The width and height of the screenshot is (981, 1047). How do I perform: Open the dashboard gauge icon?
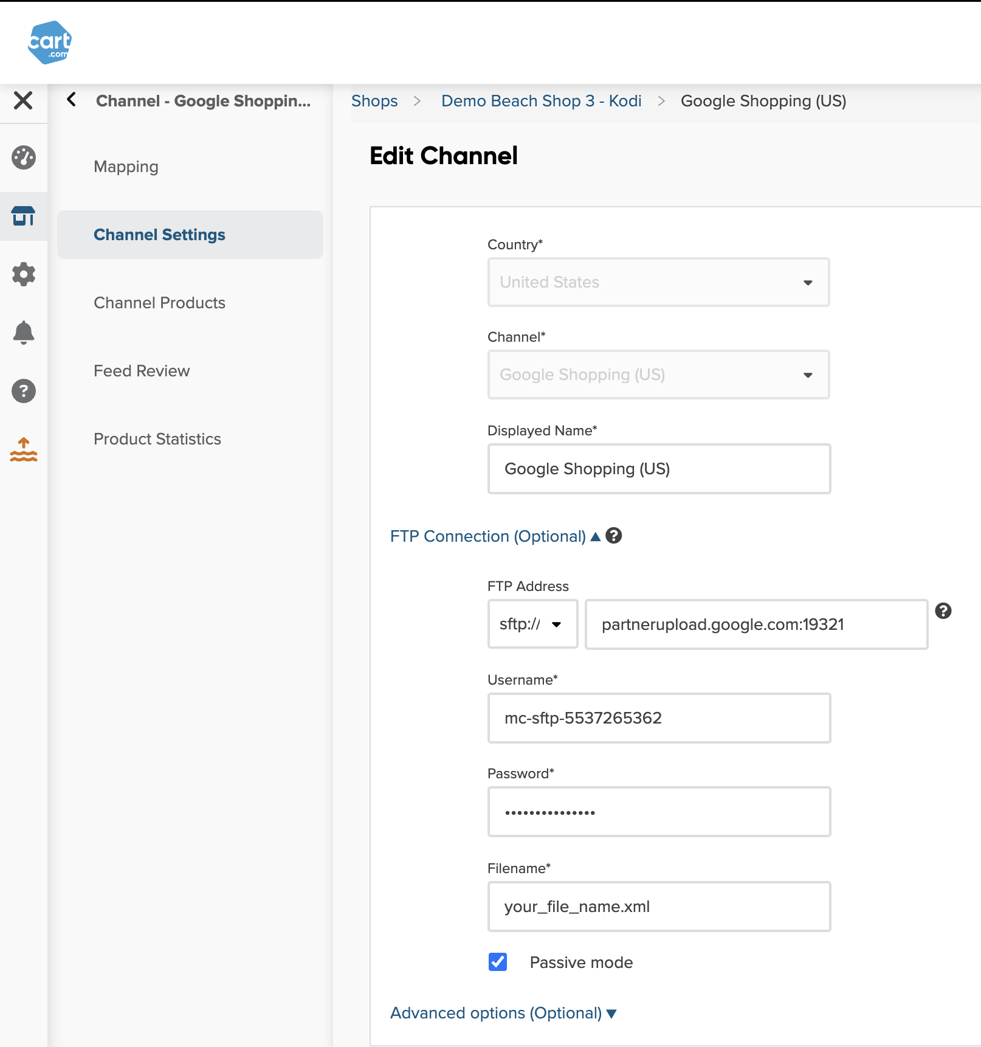(x=24, y=157)
